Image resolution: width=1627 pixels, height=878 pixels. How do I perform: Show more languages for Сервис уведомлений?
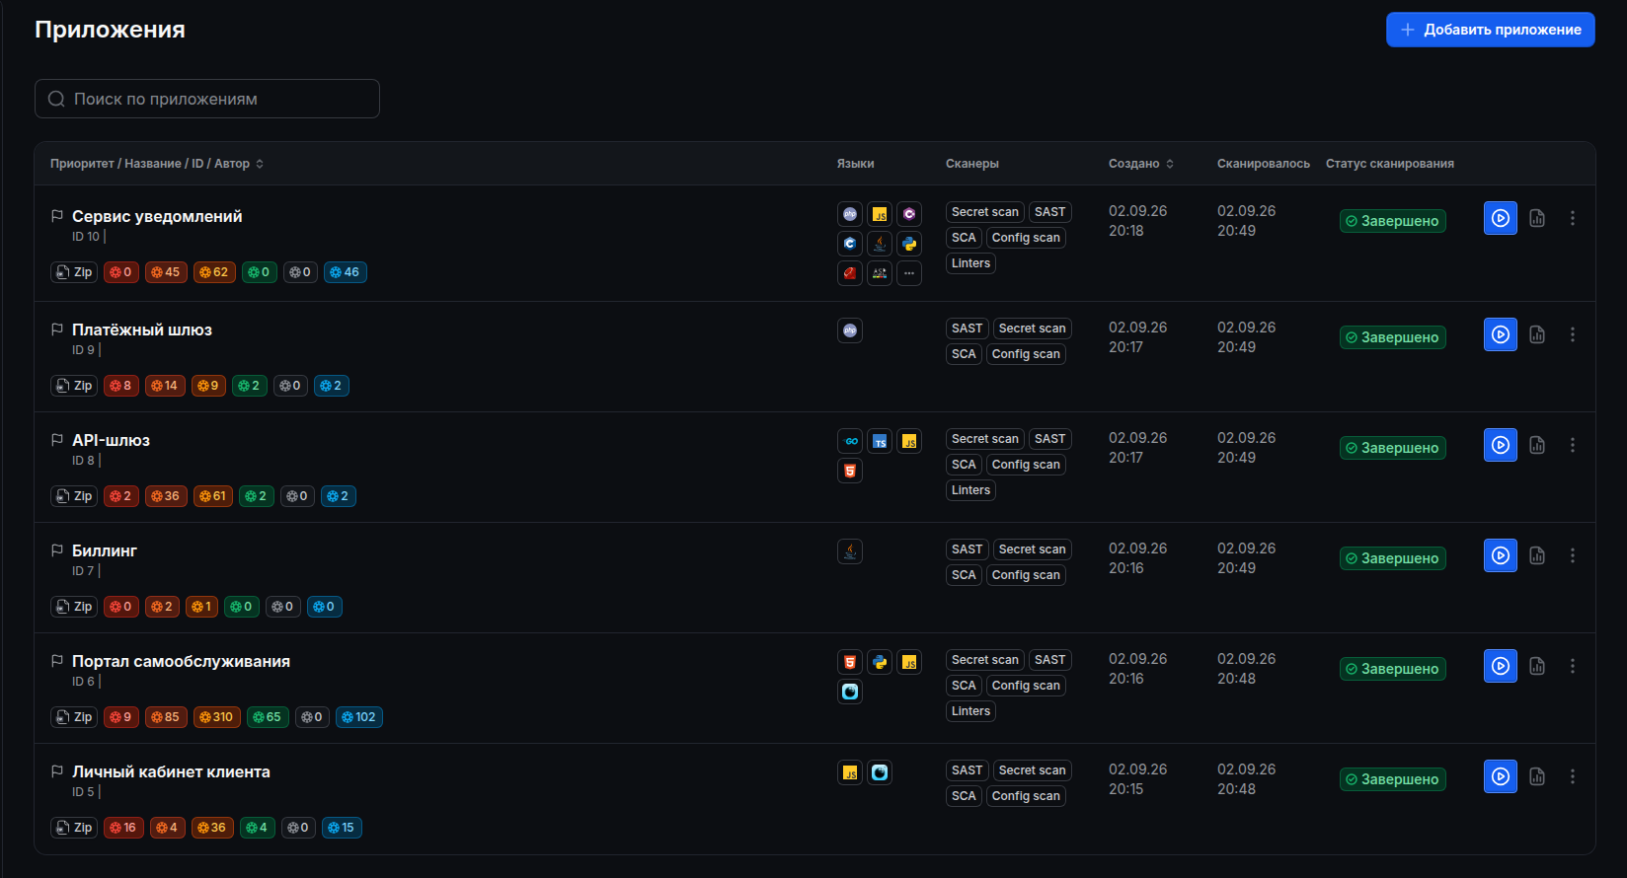coord(909,273)
